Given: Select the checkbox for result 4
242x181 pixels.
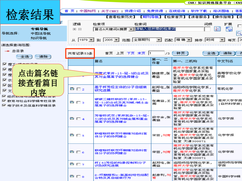Looking at the screenshot, I should click(79, 119).
